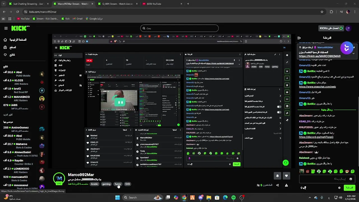Show hidden system tray icons
The image size is (359, 202).
pyautogui.click(x=310, y=198)
